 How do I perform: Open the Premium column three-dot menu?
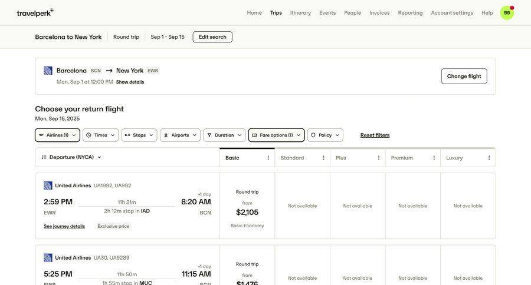[434, 158]
